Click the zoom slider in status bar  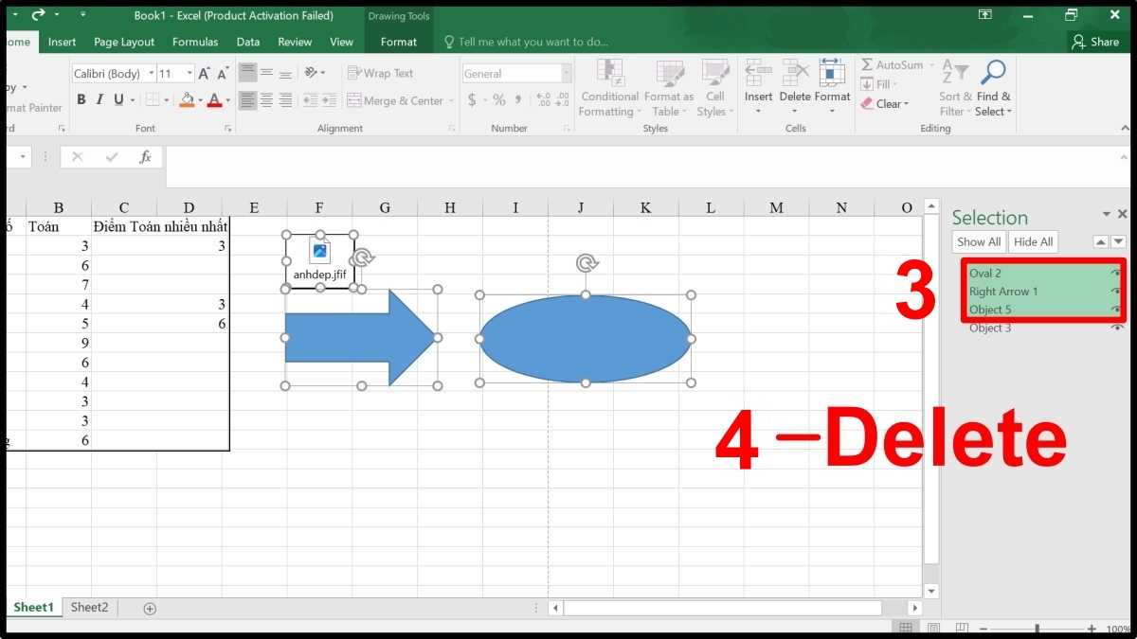[x=1038, y=629]
